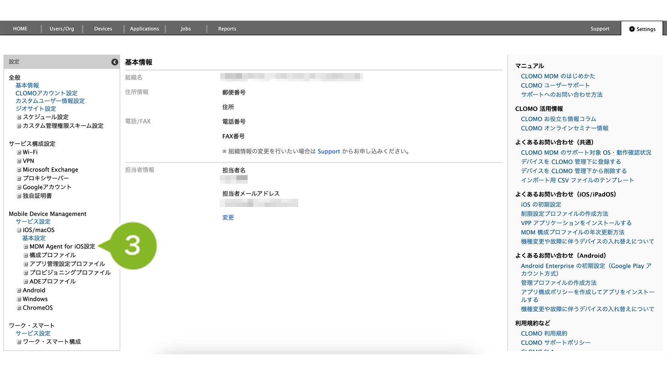The width and height of the screenshot is (667, 375).
Task: Click the 変更 link
Action: [228, 217]
